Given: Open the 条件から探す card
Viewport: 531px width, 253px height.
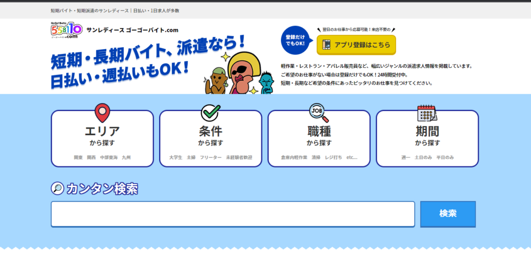Looking at the screenshot, I should (211, 138).
